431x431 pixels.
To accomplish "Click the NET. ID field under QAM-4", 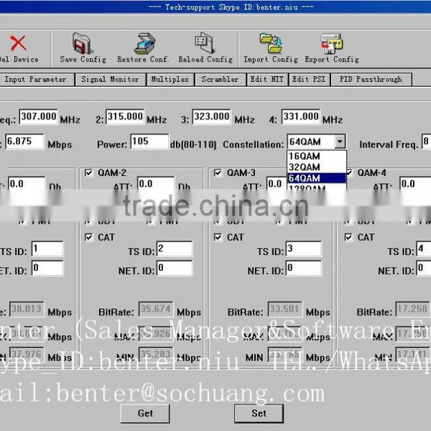I will [x=424, y=268].
